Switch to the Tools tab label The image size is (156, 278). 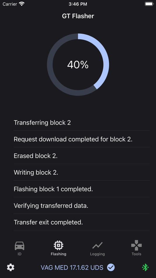[136, 254]
